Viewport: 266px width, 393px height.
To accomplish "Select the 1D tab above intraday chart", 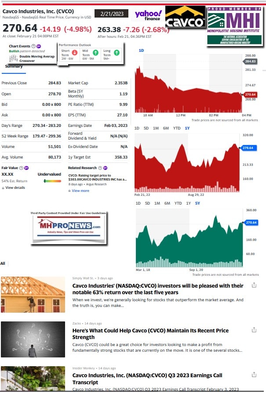I will [x=141, y=50].
